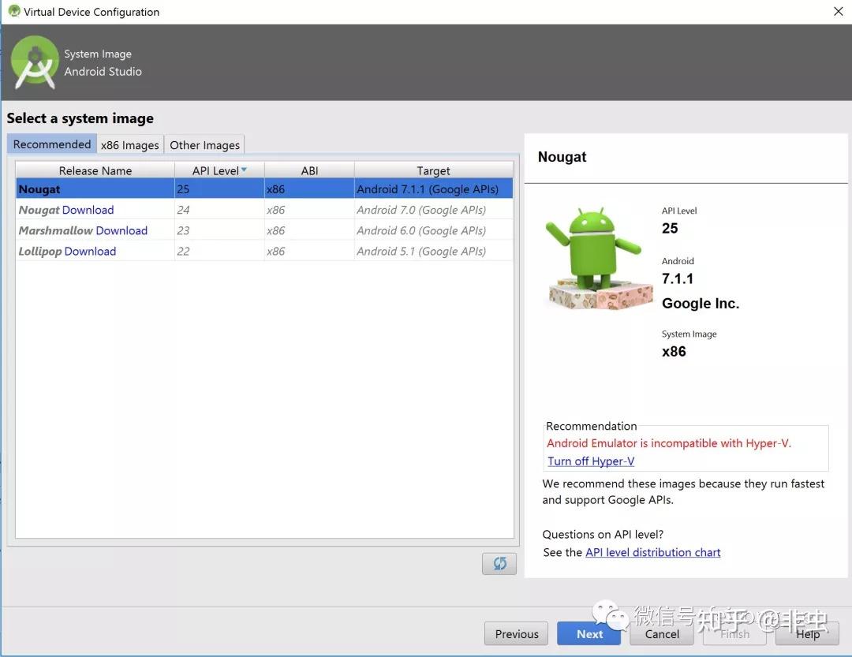
Task: Download the Lollipop system image
Action: 90,251
